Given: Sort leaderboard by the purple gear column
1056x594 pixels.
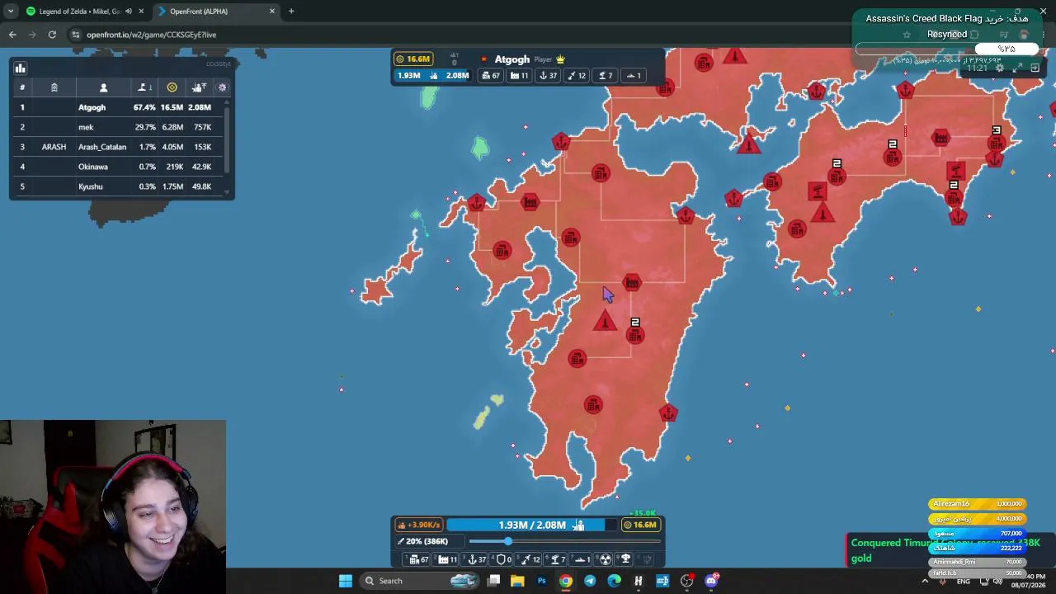Looking at the screenshot, I should click(x=222, y=87).
